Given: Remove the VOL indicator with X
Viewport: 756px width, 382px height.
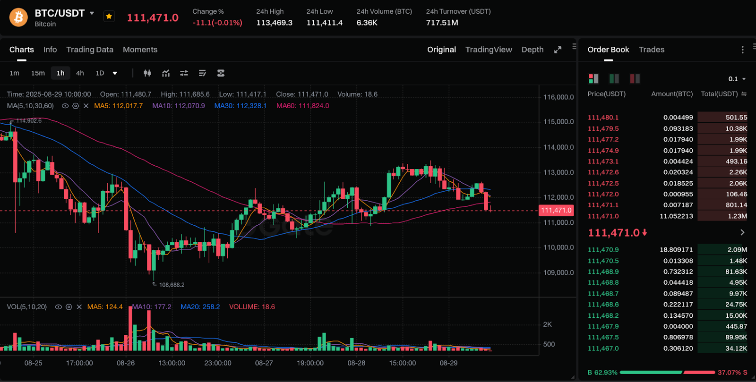Looking at the screenshot, I should [79, 307].
